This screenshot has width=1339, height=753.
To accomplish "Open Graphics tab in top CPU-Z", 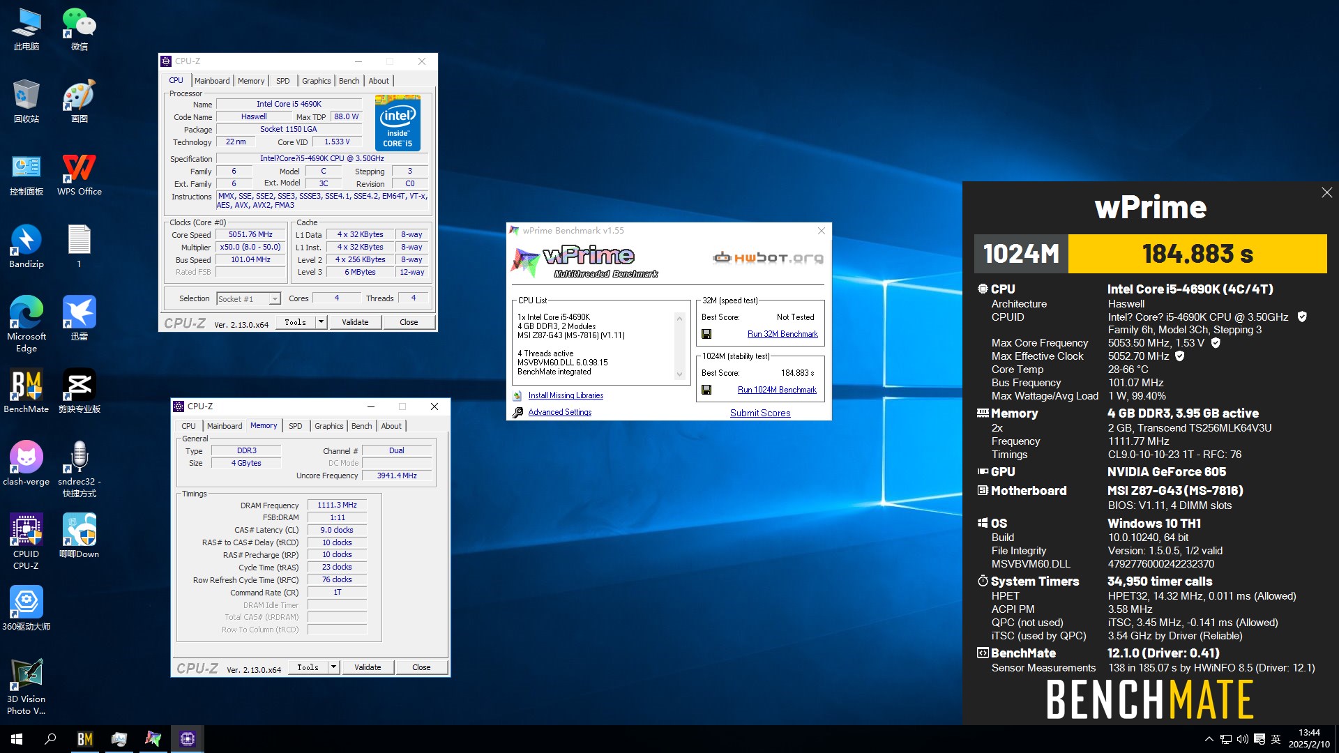I will click(x=316, y=81).
